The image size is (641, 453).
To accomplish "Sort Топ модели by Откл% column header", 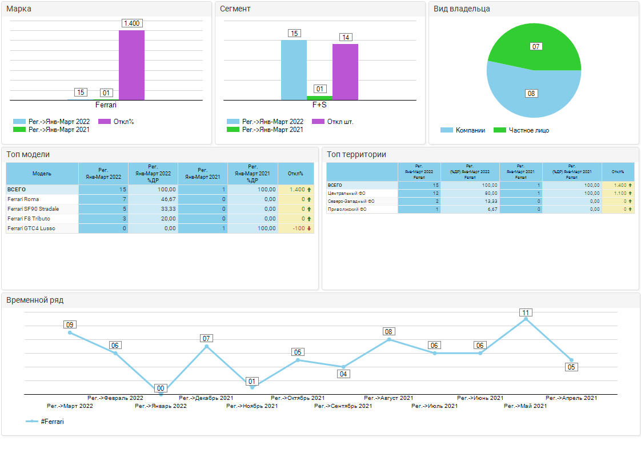I will point(295,174).
